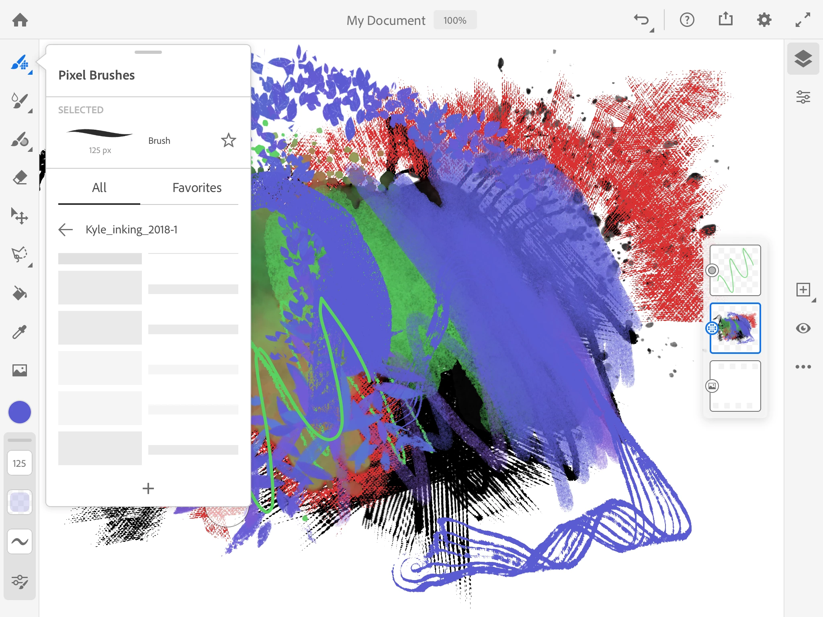
Task: Open the share and export icon
Action: tap(725, 20)
